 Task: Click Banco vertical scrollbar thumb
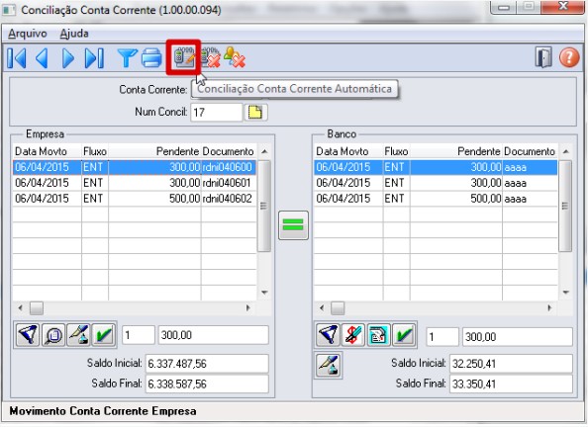(565, 206)
